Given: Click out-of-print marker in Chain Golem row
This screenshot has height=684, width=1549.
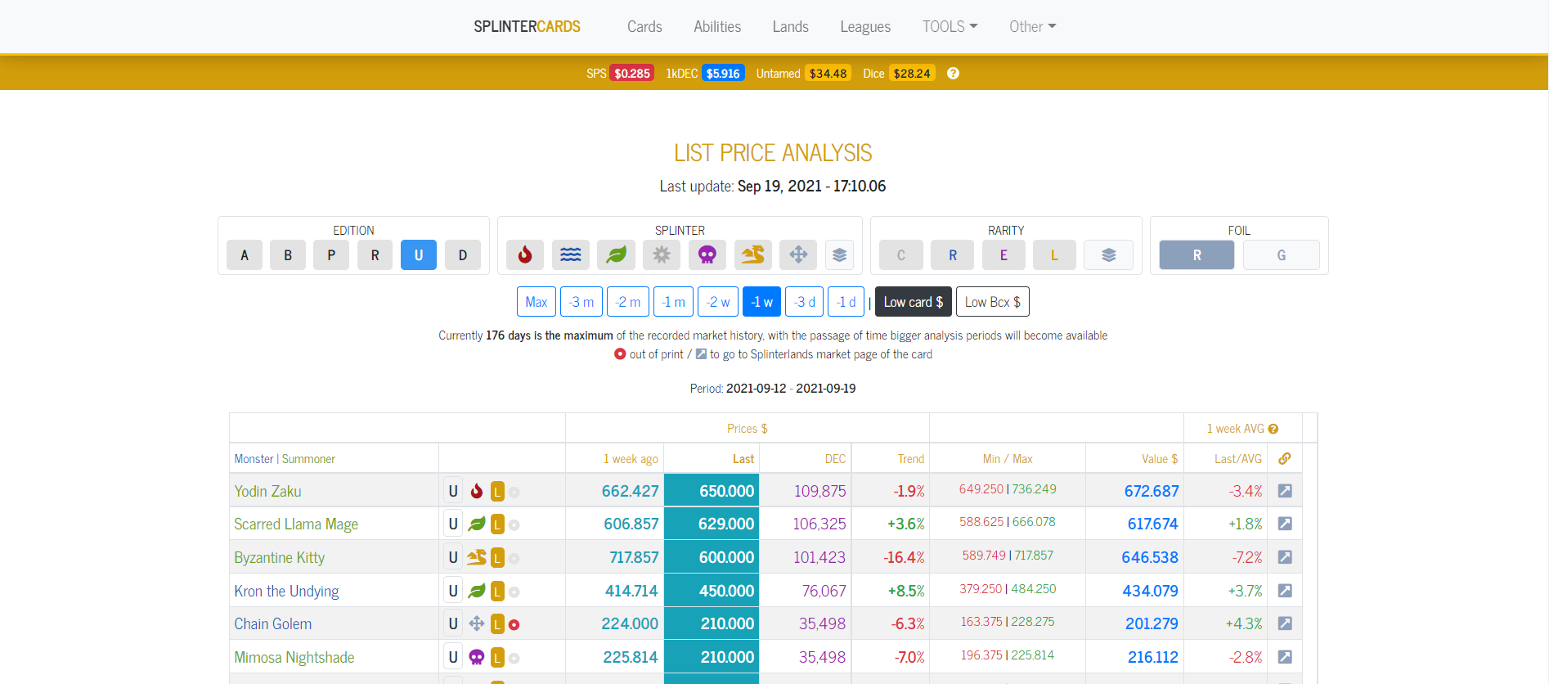Looking at the screenshot, I should 514,624.
